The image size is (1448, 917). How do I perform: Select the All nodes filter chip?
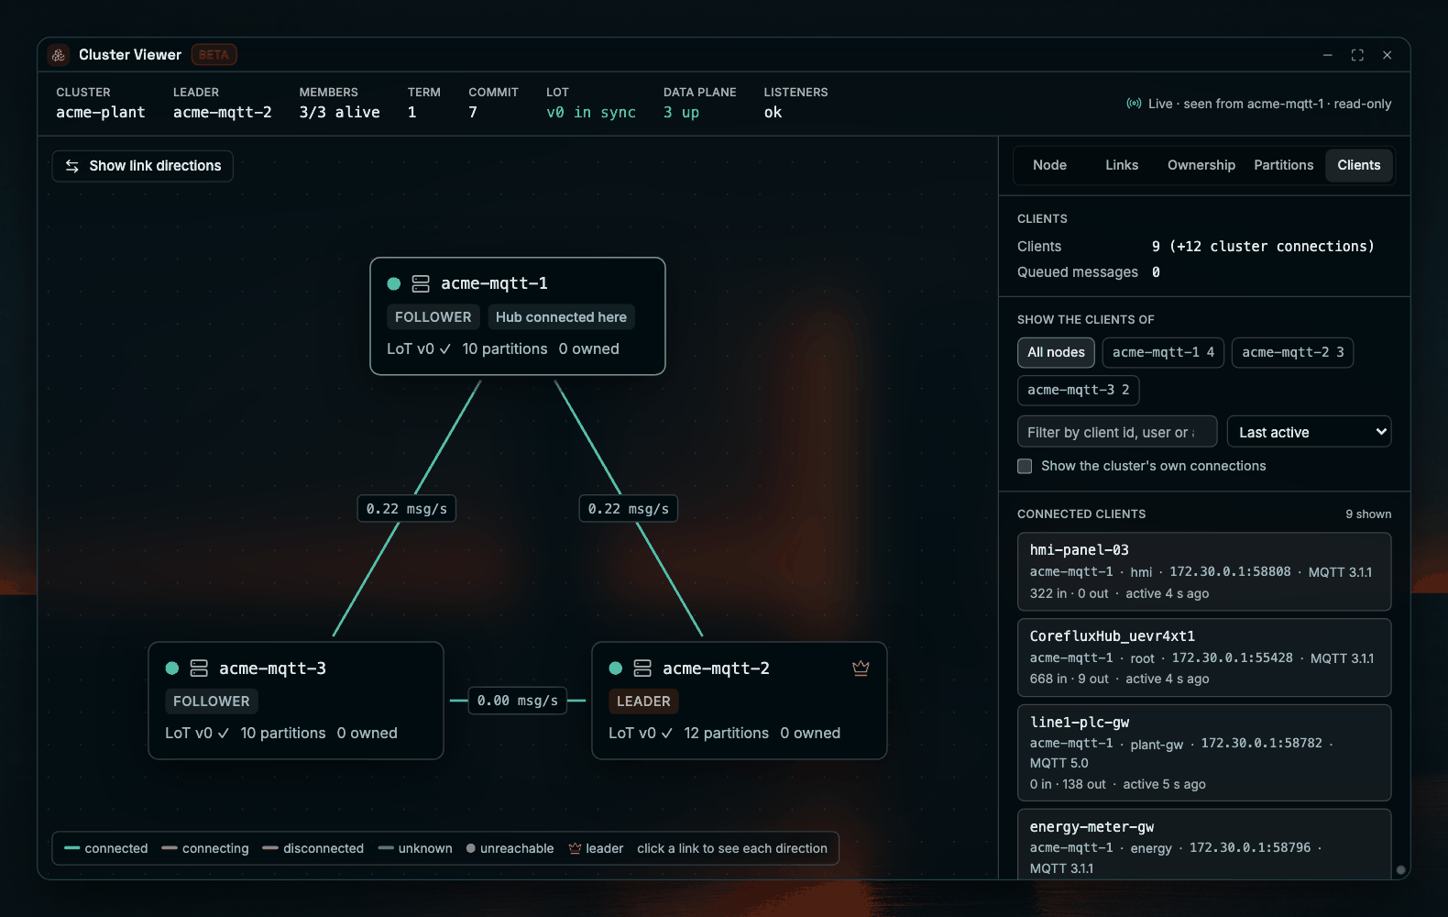[x=1056, y=352]
